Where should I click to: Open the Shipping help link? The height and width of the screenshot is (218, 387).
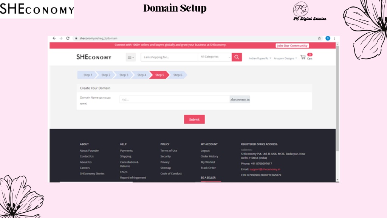click(125, 156)
